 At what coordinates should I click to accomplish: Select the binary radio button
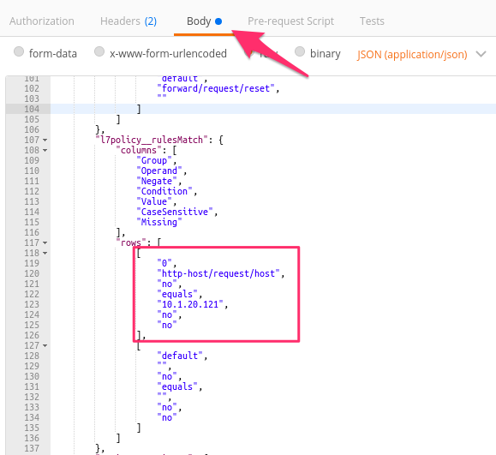300,51
